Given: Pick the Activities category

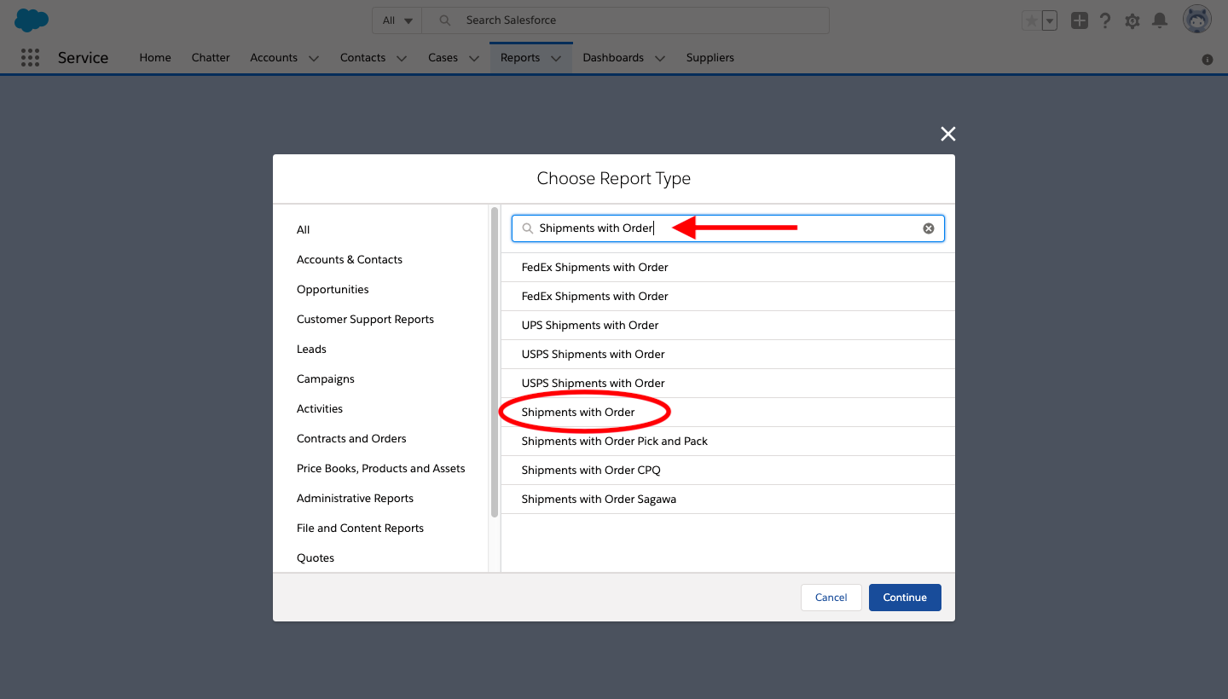Looking at the screenshot, I should click(x=320, y=409).
